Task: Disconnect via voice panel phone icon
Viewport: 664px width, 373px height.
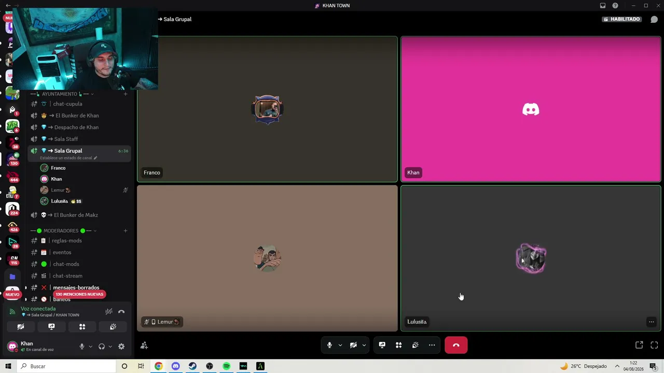Action: tap(121, 311)
